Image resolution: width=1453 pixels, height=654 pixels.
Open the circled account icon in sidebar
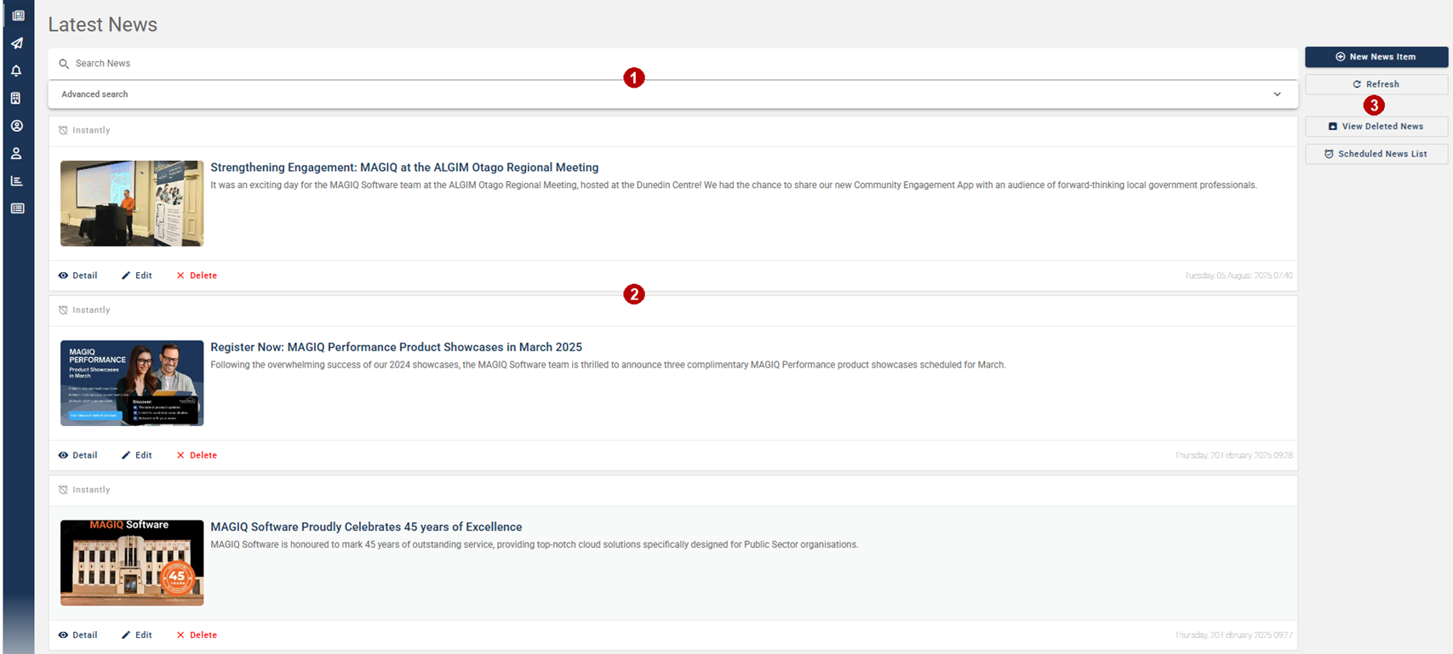click(x=16, y=126)
